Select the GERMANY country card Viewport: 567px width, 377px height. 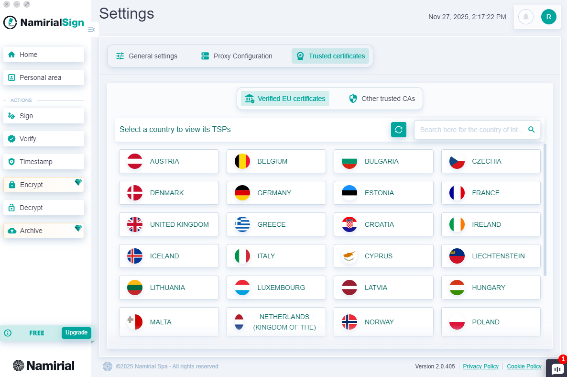pyautogui.click(x=276, y=192)
